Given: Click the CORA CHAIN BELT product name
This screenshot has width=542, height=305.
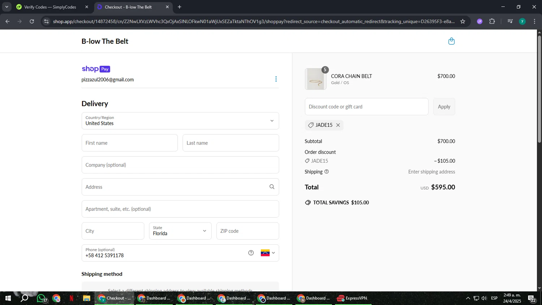Looking at the screenshot, I should (x=352, y=76).
